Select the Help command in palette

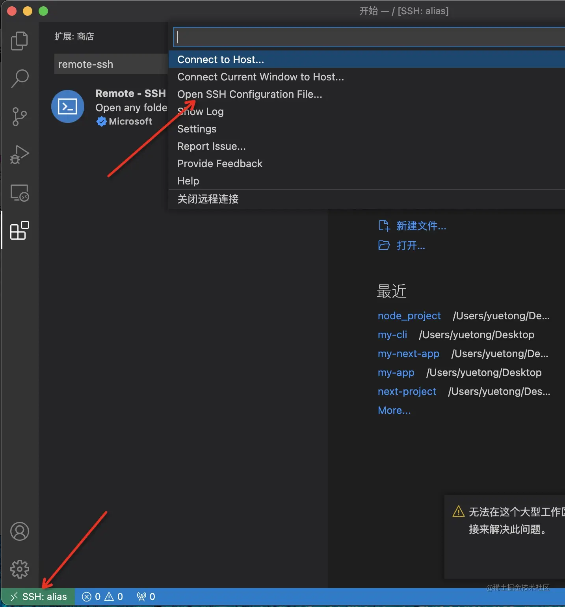click(366, 181)
